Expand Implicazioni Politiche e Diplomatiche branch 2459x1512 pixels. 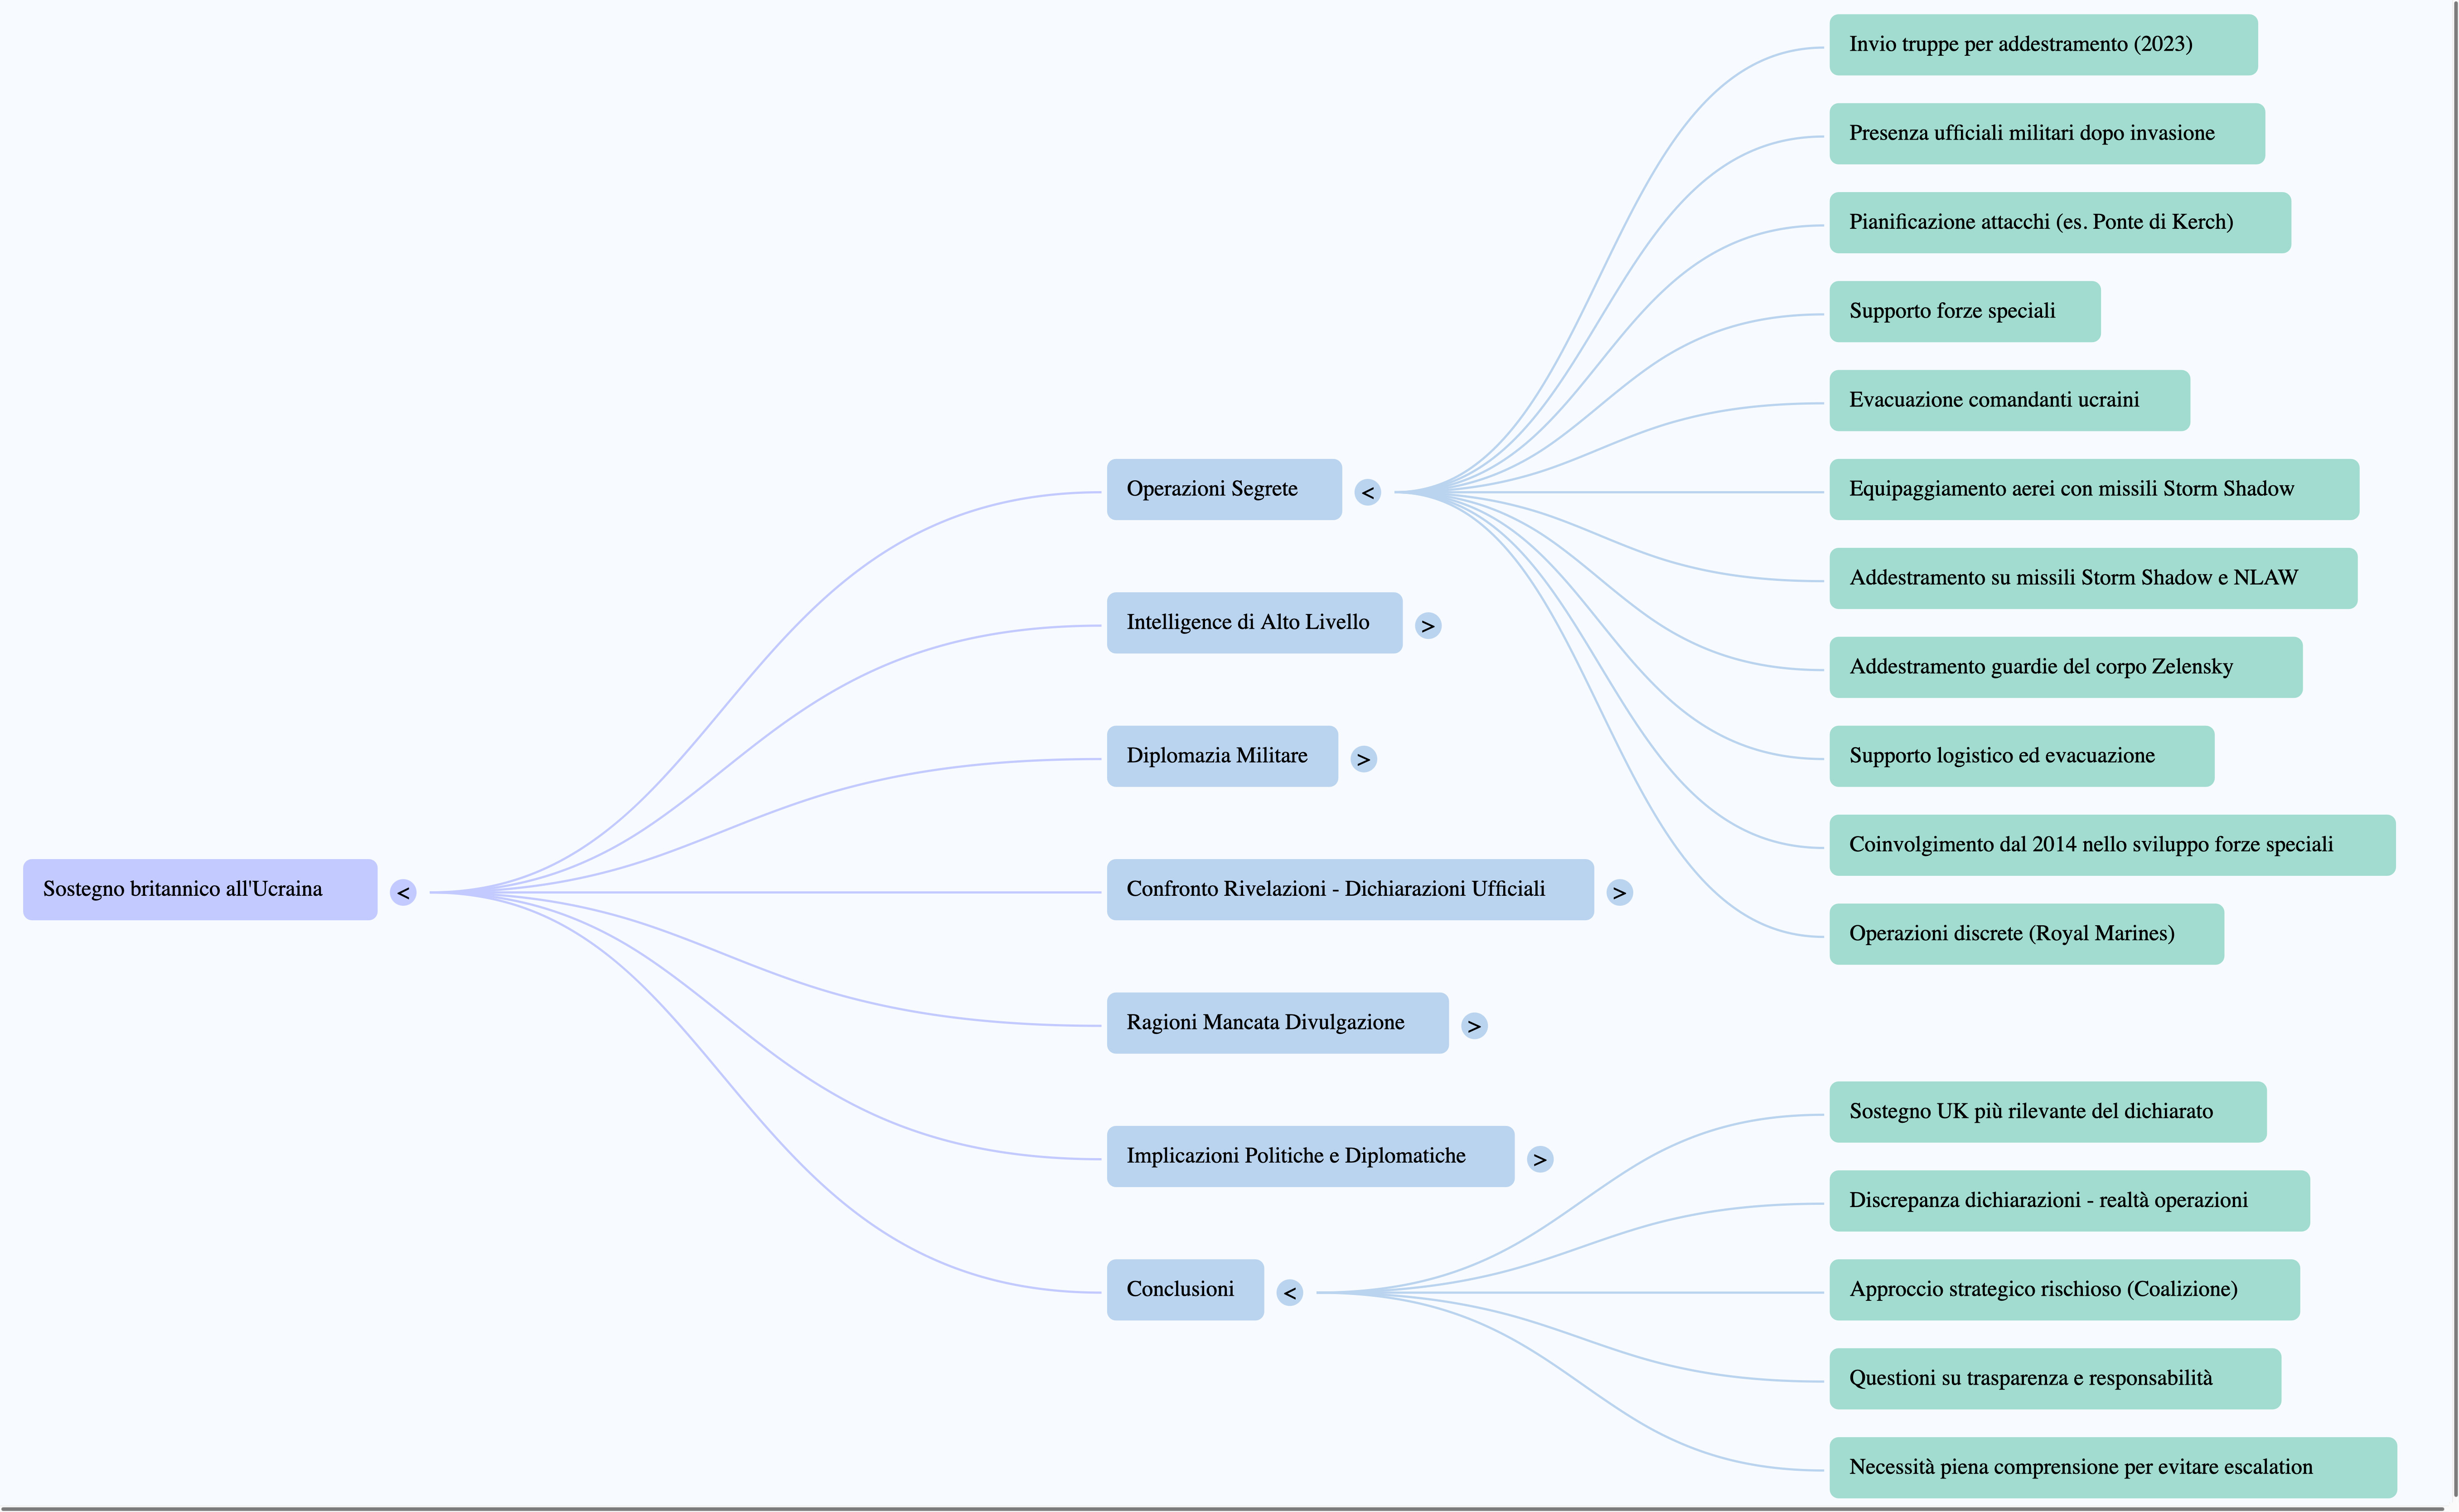pos(1540,1159)
